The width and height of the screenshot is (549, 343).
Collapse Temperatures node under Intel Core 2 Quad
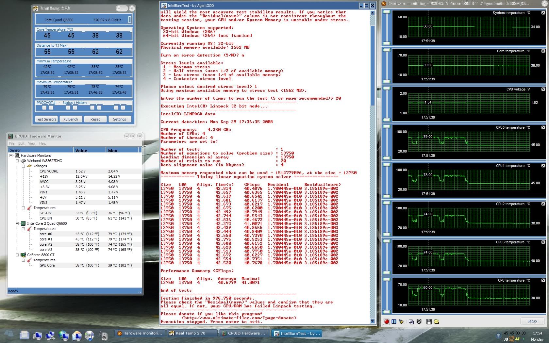tap(23, 229)
